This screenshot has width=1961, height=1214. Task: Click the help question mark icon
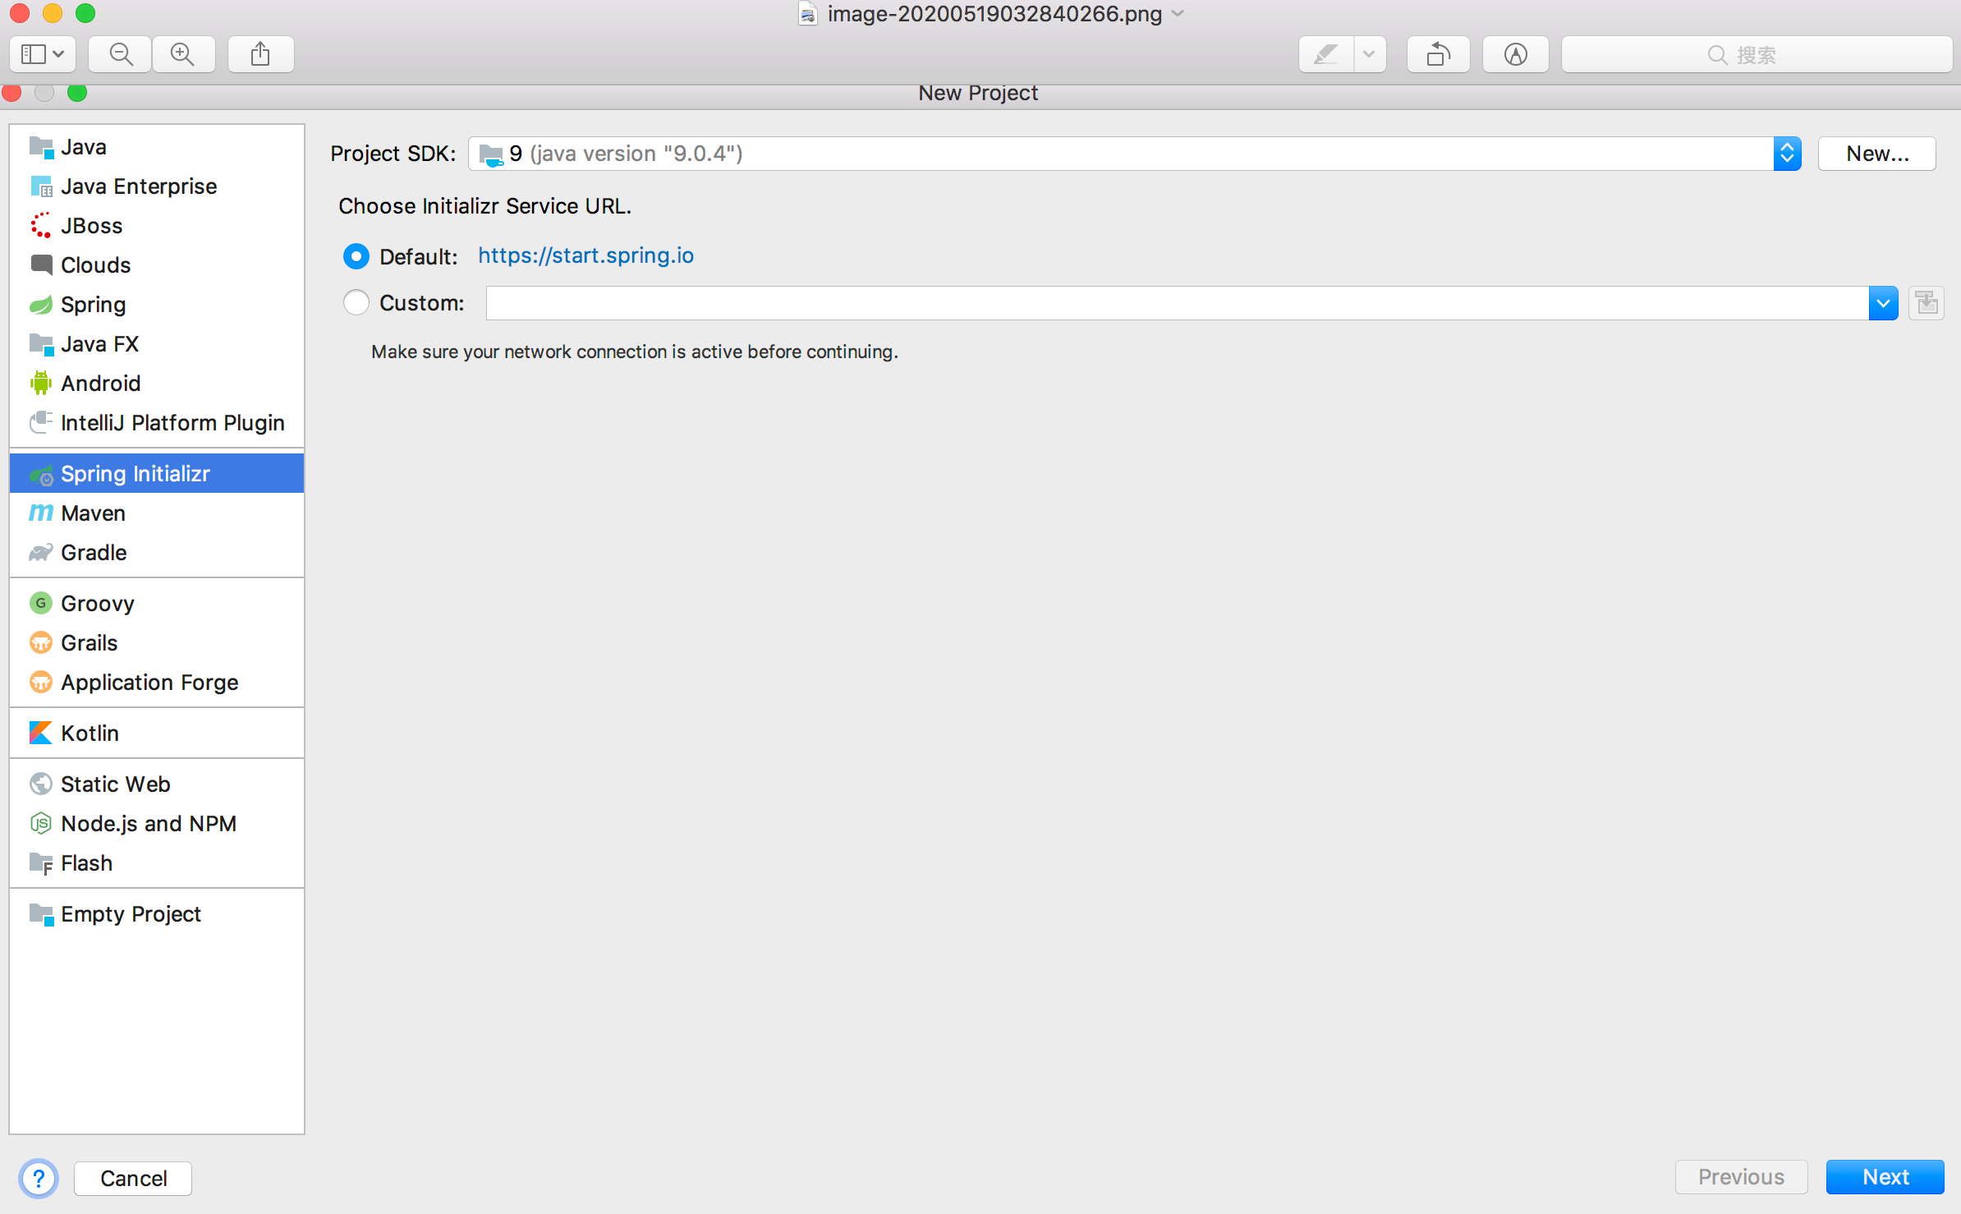click(39, 1178)
